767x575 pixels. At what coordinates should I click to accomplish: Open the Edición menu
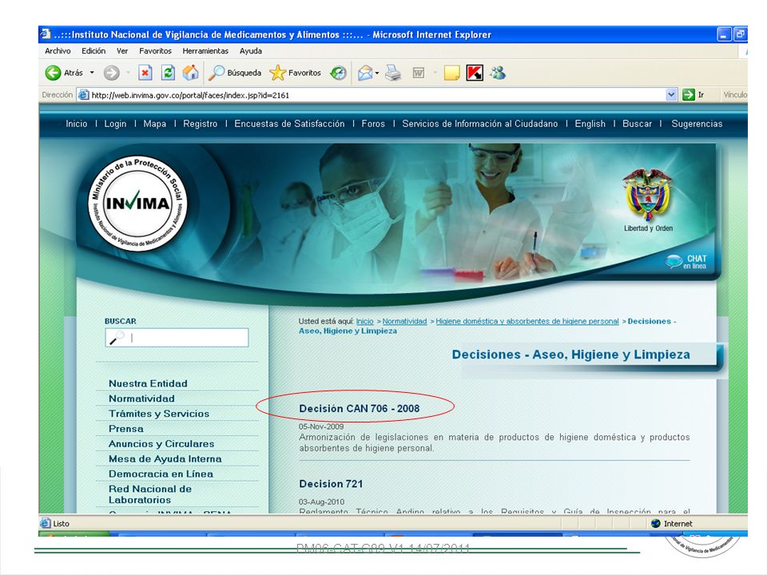point(93,51)
